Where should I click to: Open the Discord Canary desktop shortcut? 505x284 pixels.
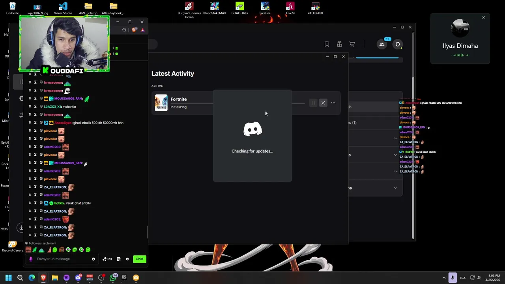(12, 247)
